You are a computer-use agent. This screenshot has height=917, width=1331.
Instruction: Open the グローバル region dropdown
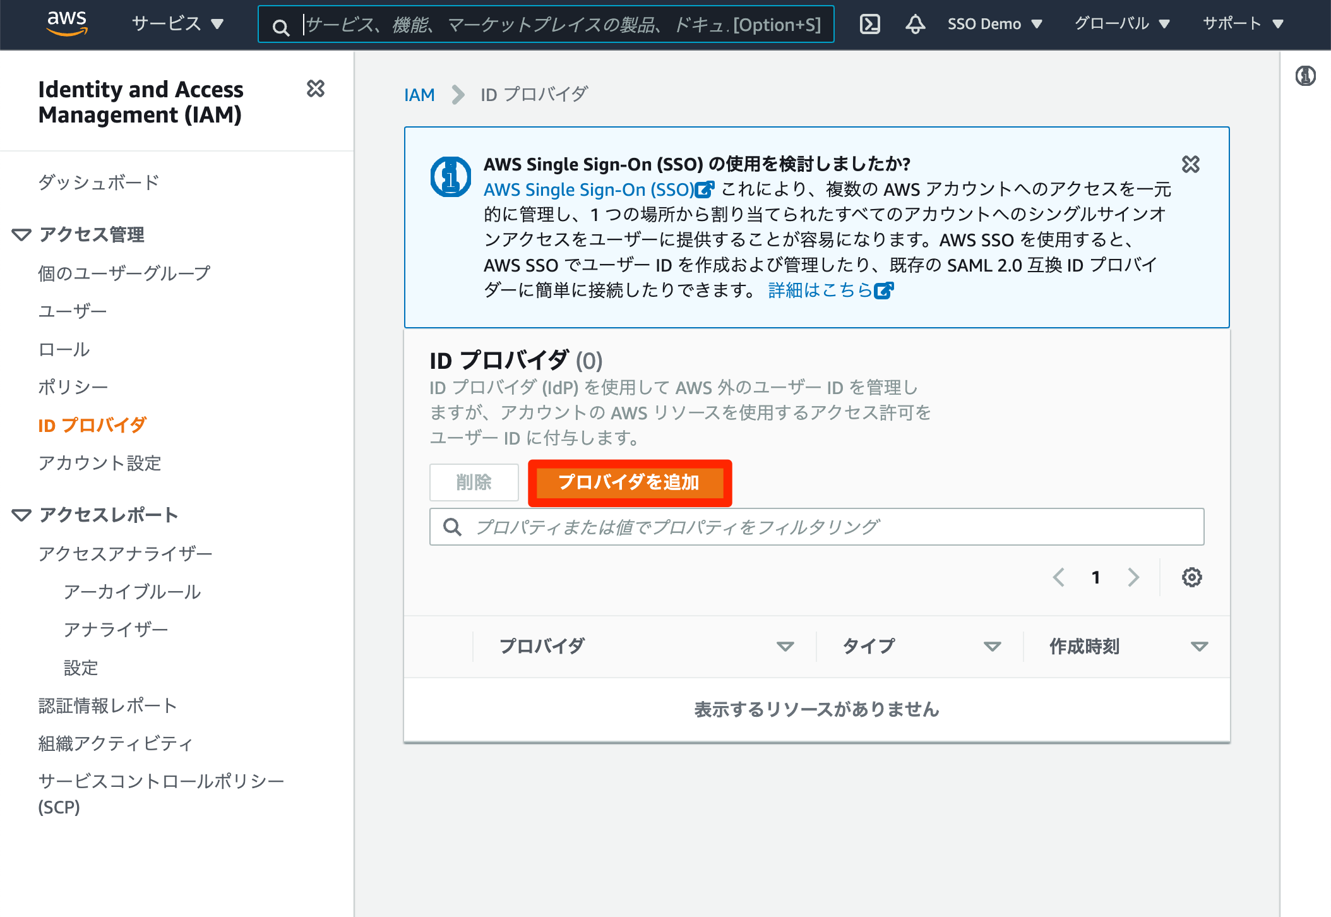pyautogui.click(x=1122, y=24)
